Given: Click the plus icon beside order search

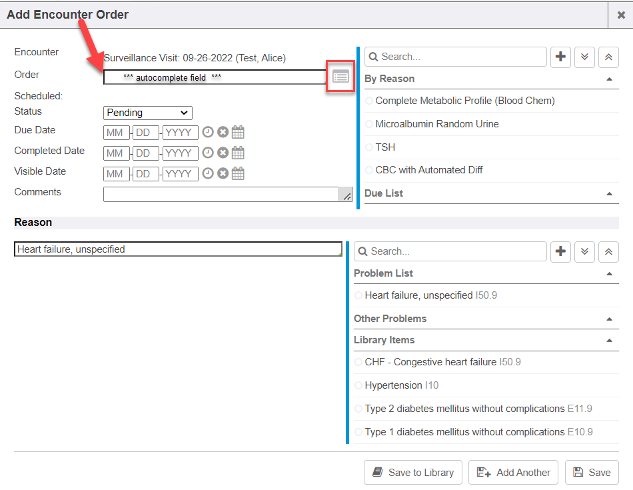Looking at the screenshot, I should click(560, 57).
